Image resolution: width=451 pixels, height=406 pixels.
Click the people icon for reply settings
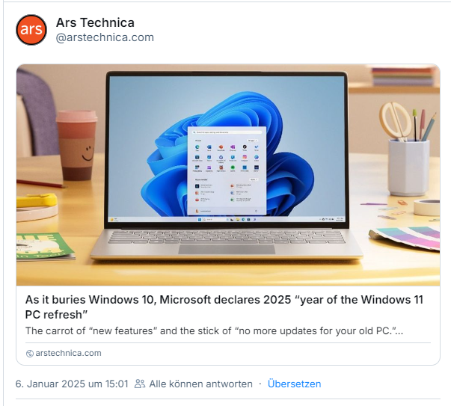[140, 384]
